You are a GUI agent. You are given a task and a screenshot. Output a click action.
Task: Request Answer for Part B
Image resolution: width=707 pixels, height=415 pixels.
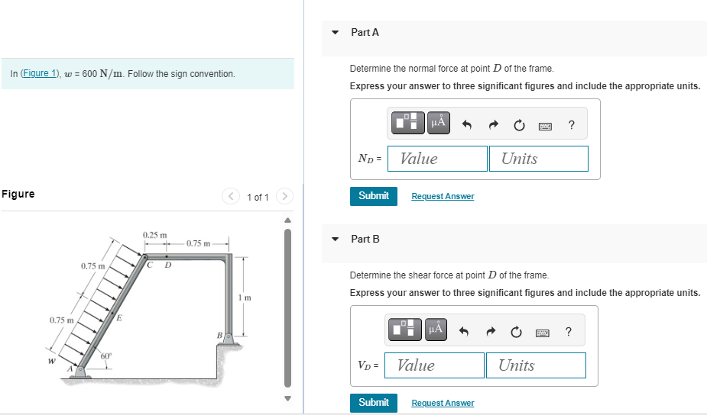(x=443, y=403)
